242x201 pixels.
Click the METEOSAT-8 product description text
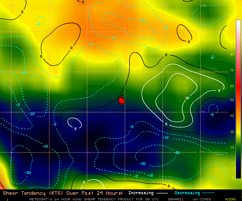pos(94,199)
